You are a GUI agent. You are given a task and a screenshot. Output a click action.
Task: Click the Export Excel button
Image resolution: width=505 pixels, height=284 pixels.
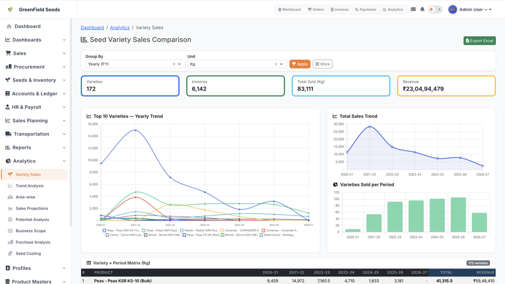tap(479, 41)
